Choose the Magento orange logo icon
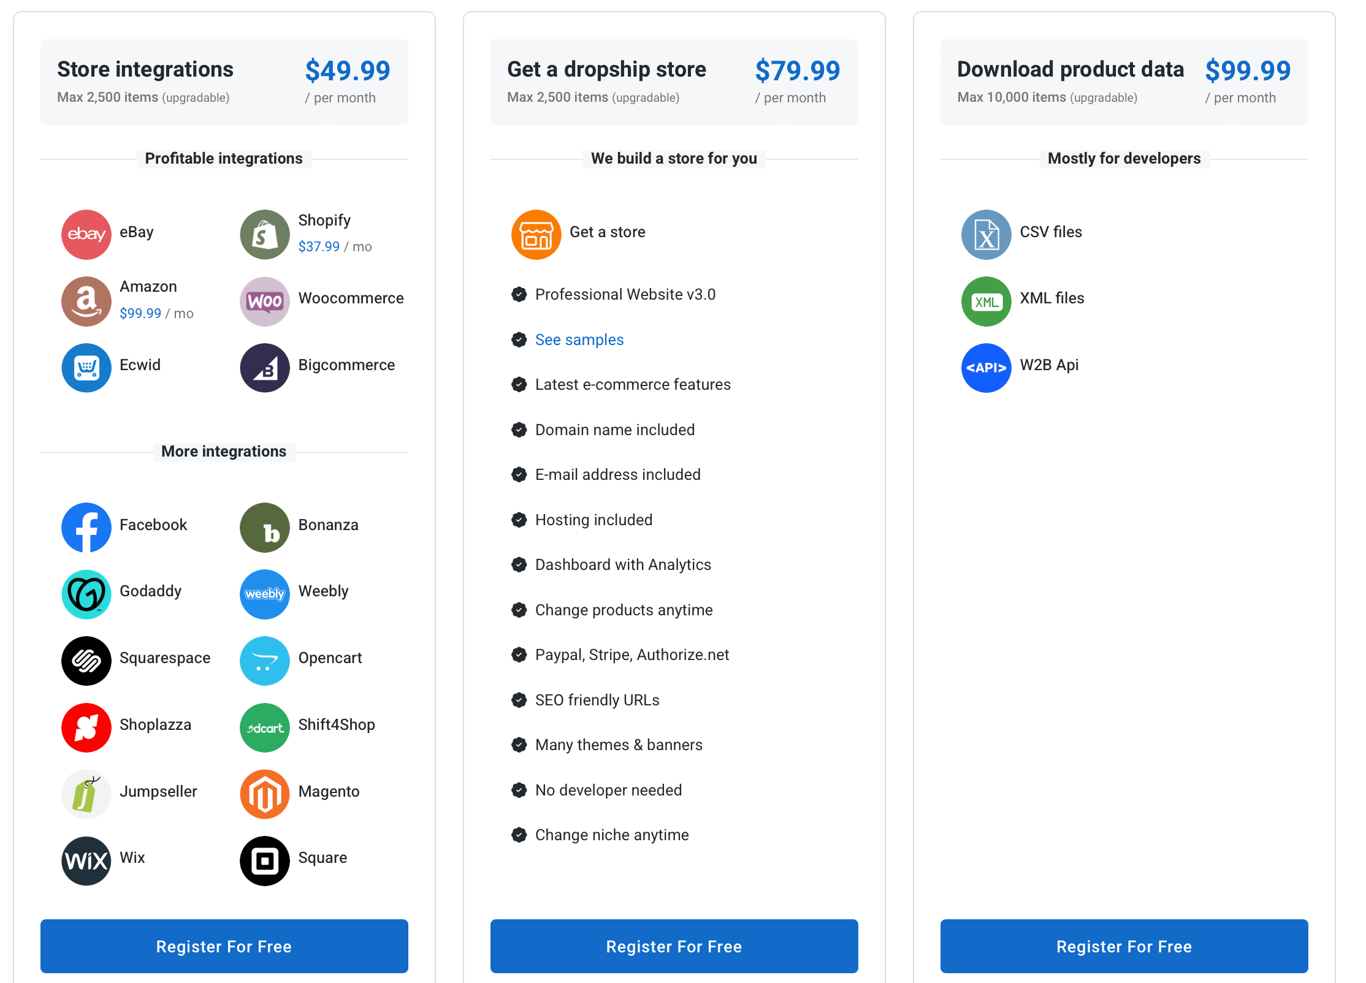This screenshot has width=1366, height=983. click(x=265, y=794)
